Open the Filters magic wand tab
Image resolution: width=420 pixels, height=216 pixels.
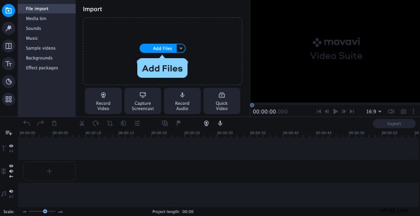pyautogui.click(x=9, y=28)
